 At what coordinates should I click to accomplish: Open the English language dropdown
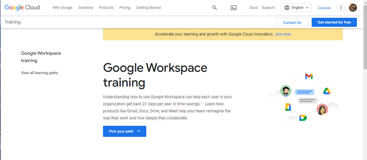click(x=296, y=8)
